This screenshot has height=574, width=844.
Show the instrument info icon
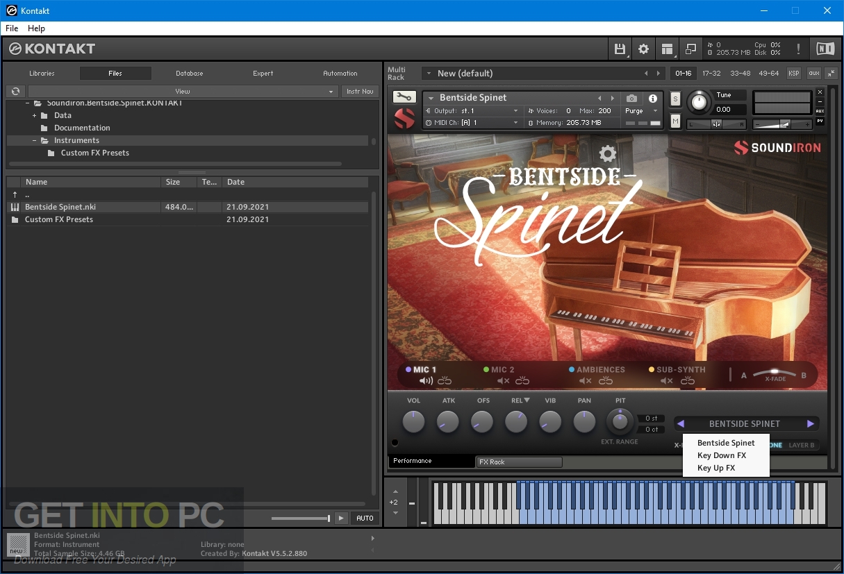(x=652, y=99)
